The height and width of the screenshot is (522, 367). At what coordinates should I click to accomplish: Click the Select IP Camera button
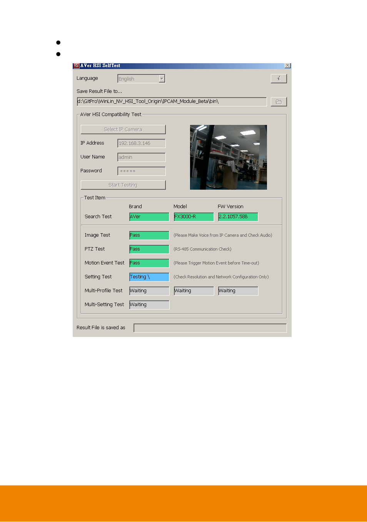coord(123,130)
